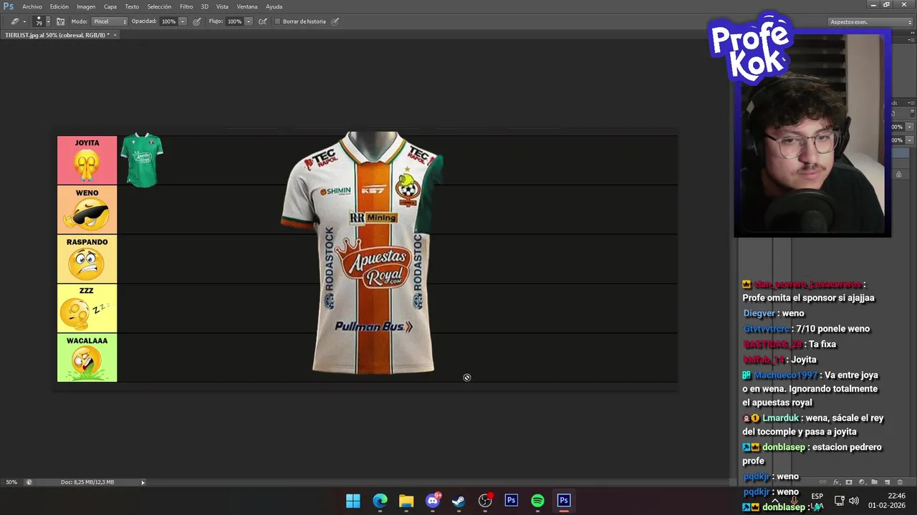Open the Windows Start menu
This screenshot has height=515, width=917.
click(353, 501)
